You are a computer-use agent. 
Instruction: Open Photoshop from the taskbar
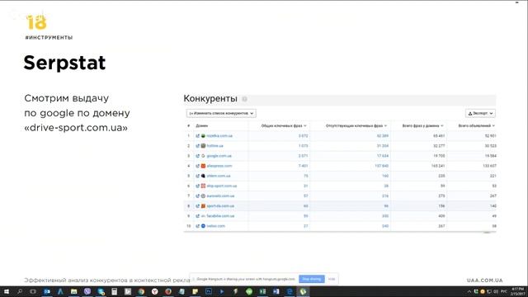(209, 291)
